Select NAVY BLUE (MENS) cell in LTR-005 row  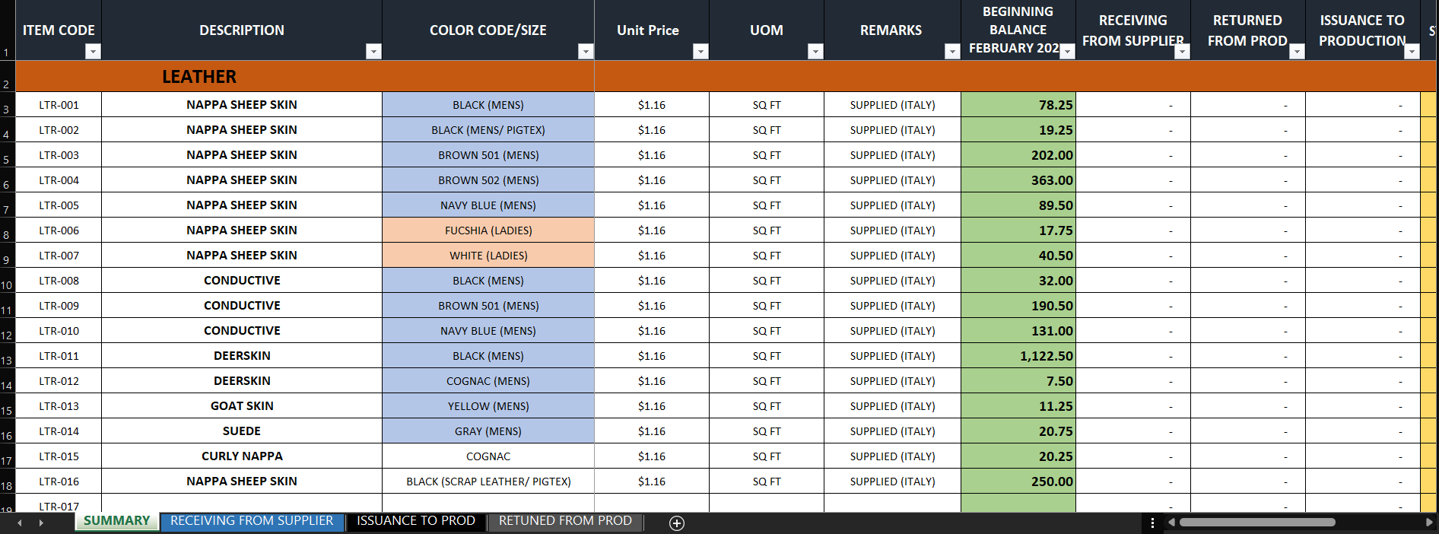click(488, 205)
